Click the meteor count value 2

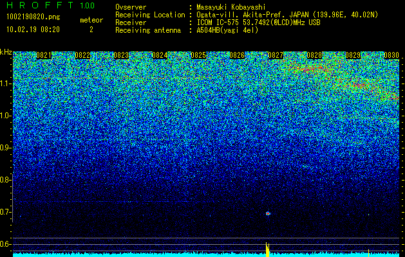[91, 30]
